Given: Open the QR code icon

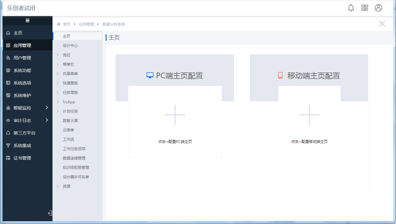Looking at the screenshot, I should pyautogui.click(x=365, y=8).
